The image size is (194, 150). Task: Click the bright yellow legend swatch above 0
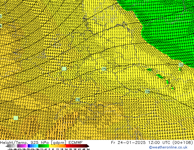coord(50,146)
